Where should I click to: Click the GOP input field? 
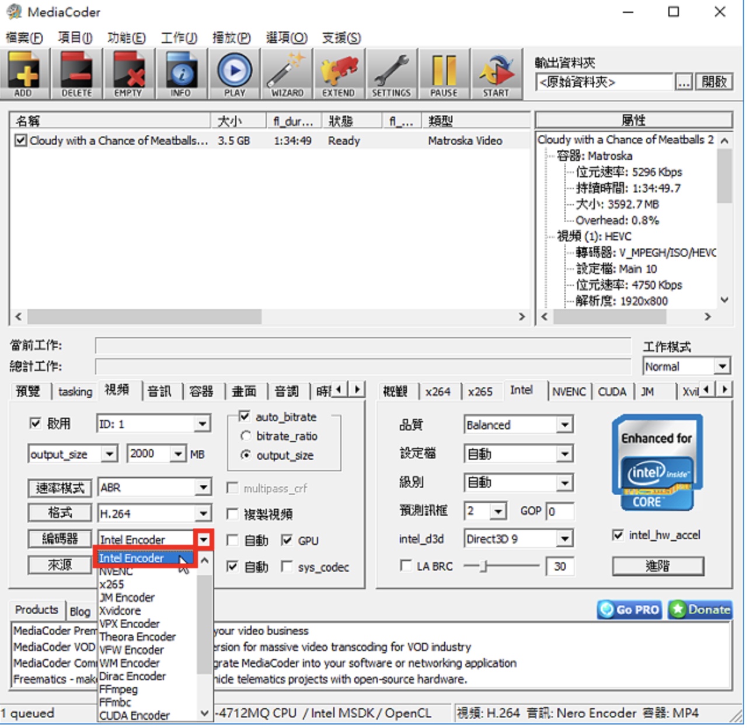point(560,512)
